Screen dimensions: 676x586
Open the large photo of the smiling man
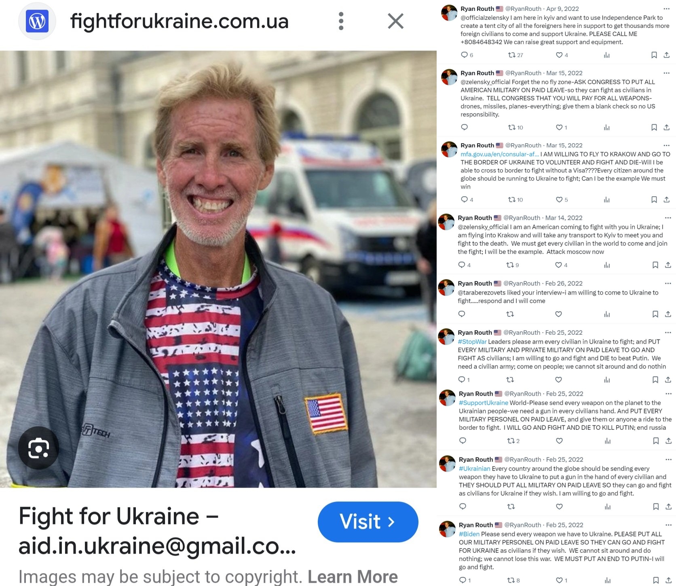coord(218,269)
